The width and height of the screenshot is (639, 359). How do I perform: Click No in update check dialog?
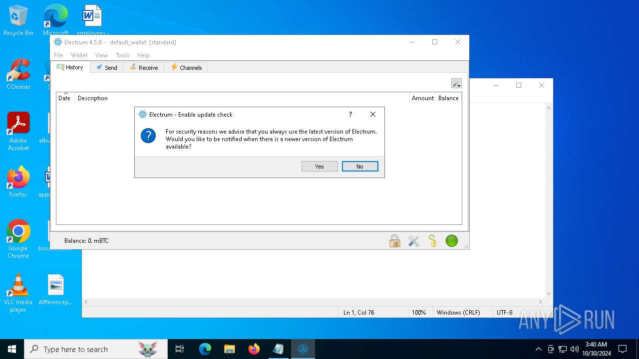[x=360, y=167]
